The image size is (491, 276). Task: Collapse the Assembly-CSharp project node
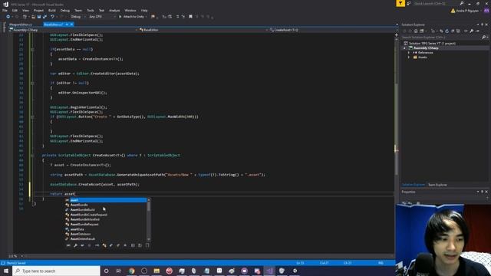click(x=404, y=48)
